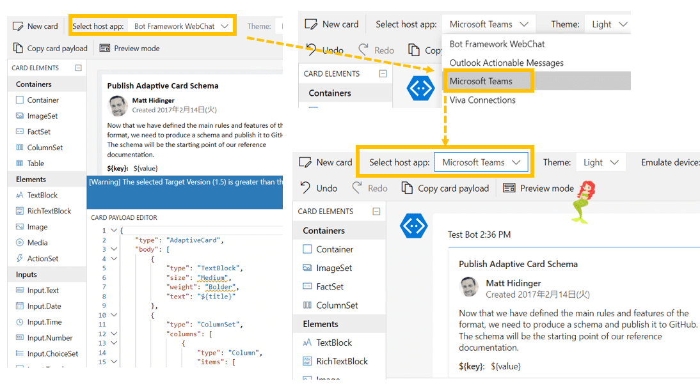Select the Table element
Viewport: 700px width, 386px height.
(30, 163)
